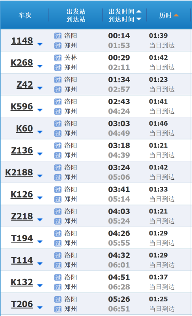Click the 出发站 到达站 column header

(76, 15)
